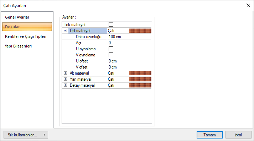Enable the Tek materyal checkbox
254x141 pixels.
(111, 25)
